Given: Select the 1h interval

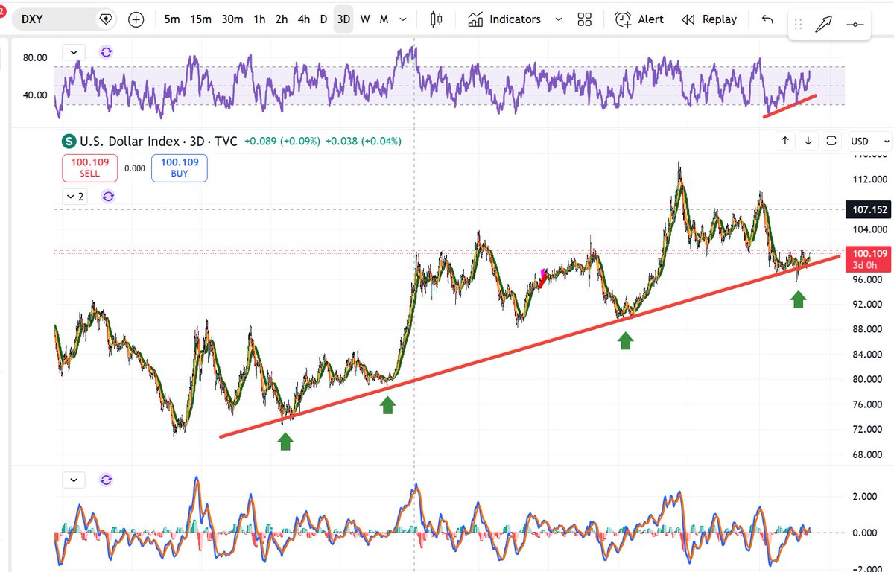Looking at the screenshot, I should click(x=259, y=19).
